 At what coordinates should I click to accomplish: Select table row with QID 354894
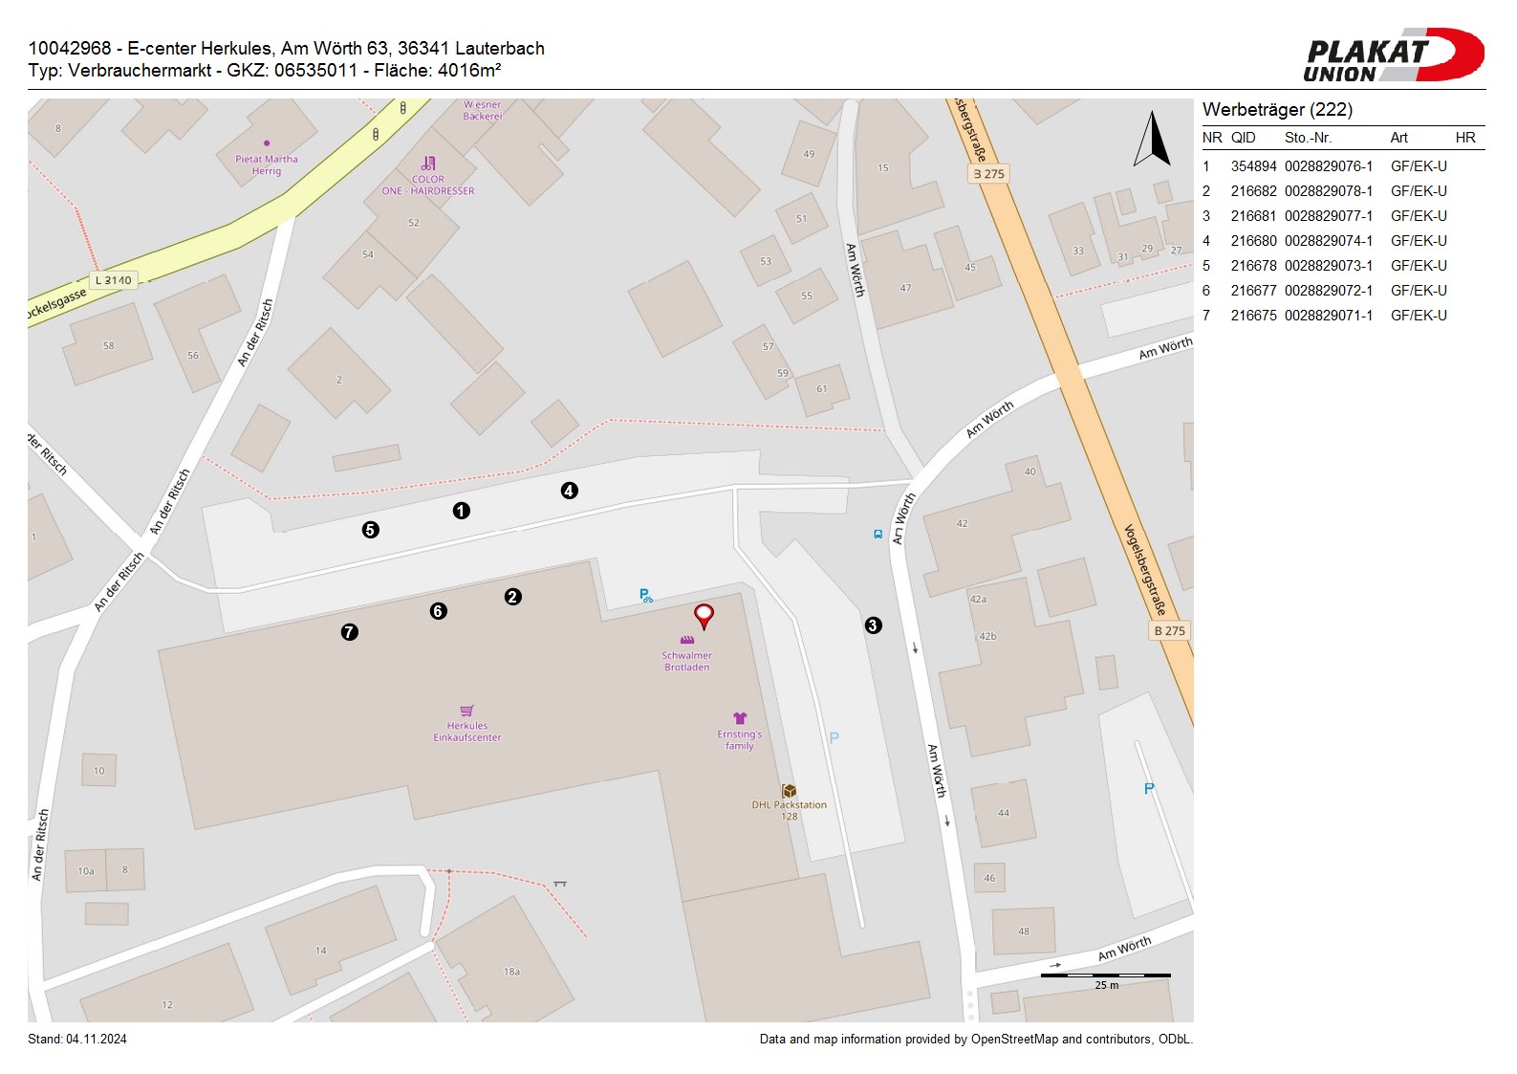pyautogui.click(x=1324, y=166)
